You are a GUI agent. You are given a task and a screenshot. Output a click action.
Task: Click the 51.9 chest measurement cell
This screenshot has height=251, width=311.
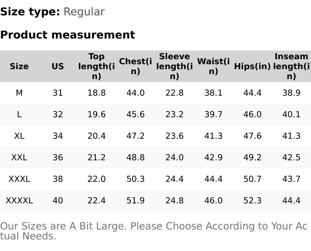pos(135,200)
